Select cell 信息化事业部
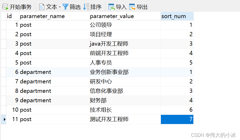This screenshot has height=140, width=240. click(125, 91)
